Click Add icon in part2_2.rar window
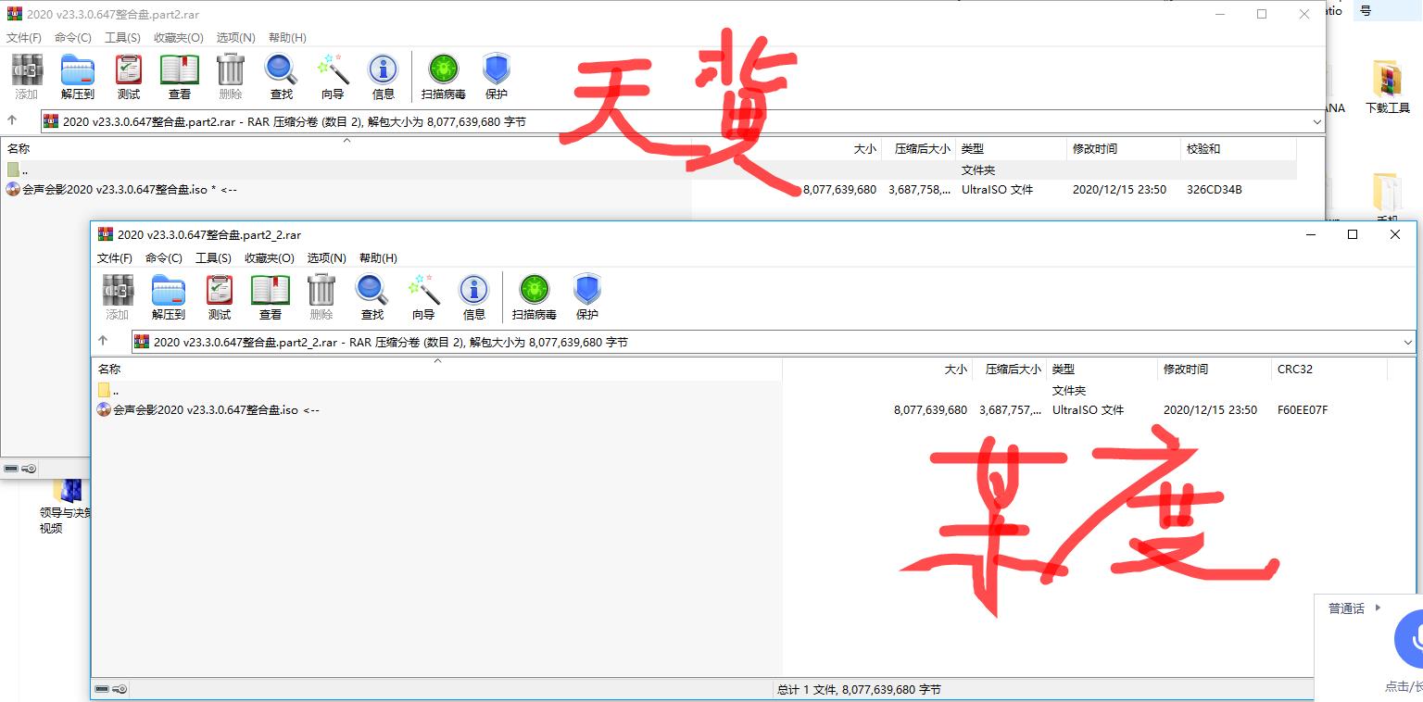This screenshot has height=702, width=1423. pos(118,297)
